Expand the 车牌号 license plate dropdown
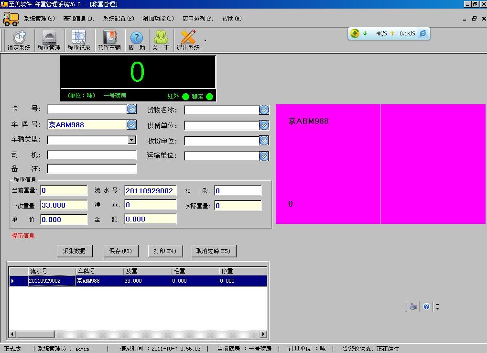 click(x=131, y=125)
